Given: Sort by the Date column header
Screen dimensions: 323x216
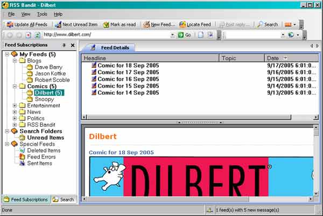Looking at the screenshot, I should 292,58.
